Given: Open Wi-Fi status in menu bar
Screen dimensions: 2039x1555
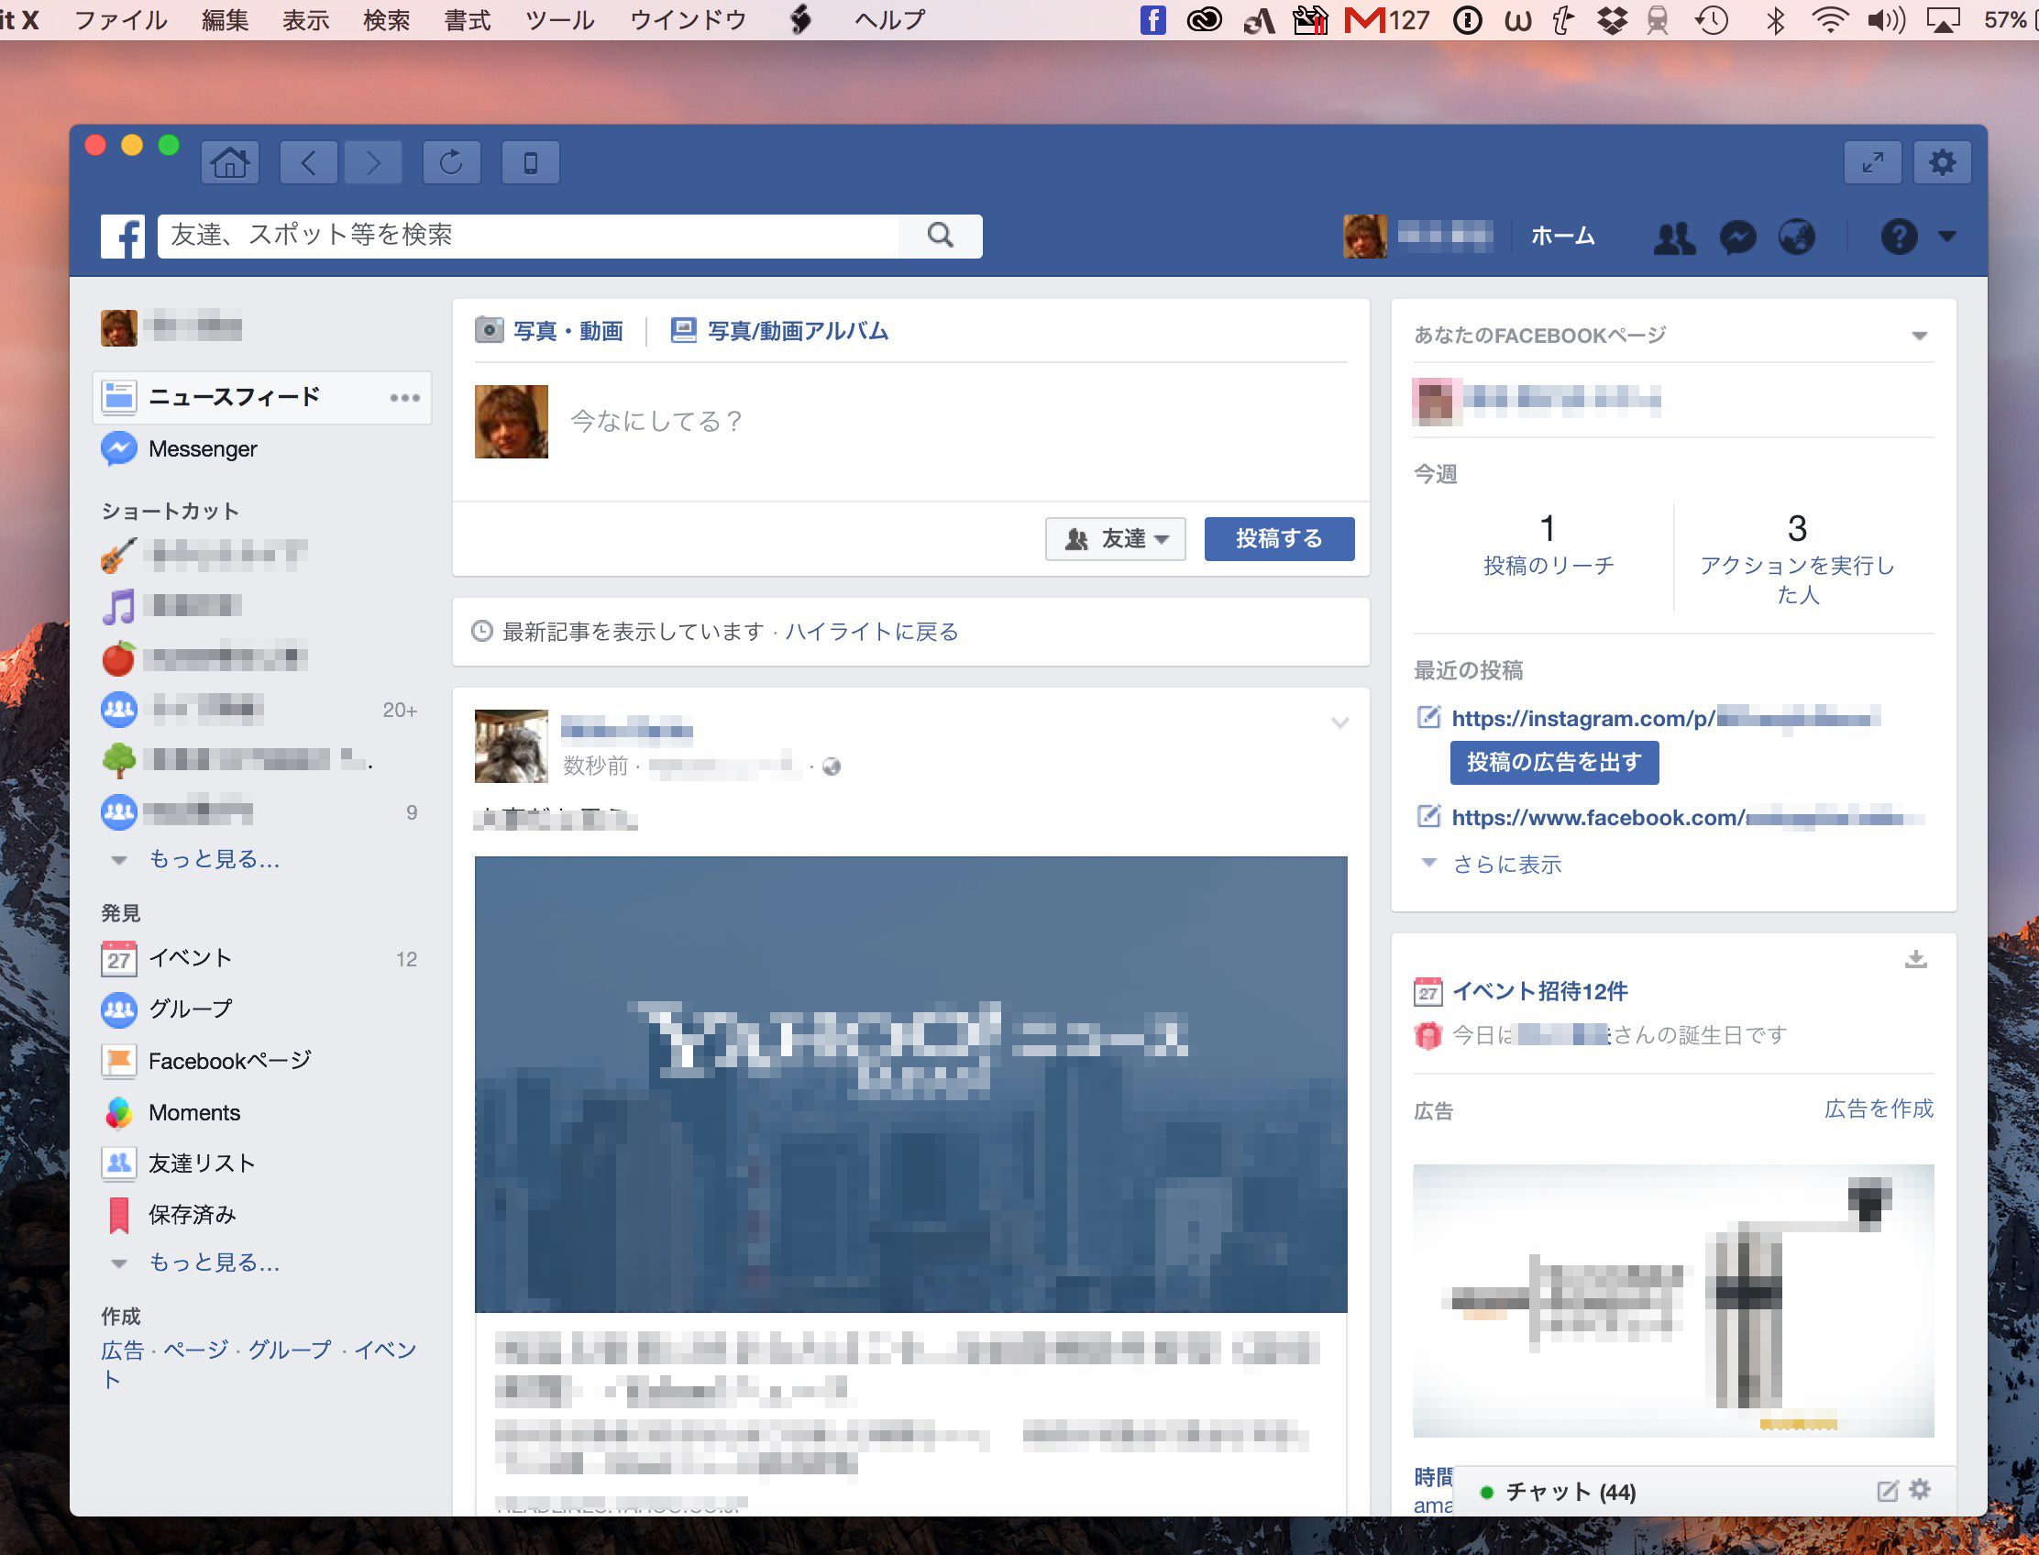Looking at the screenshot, I should [1830, 19].
